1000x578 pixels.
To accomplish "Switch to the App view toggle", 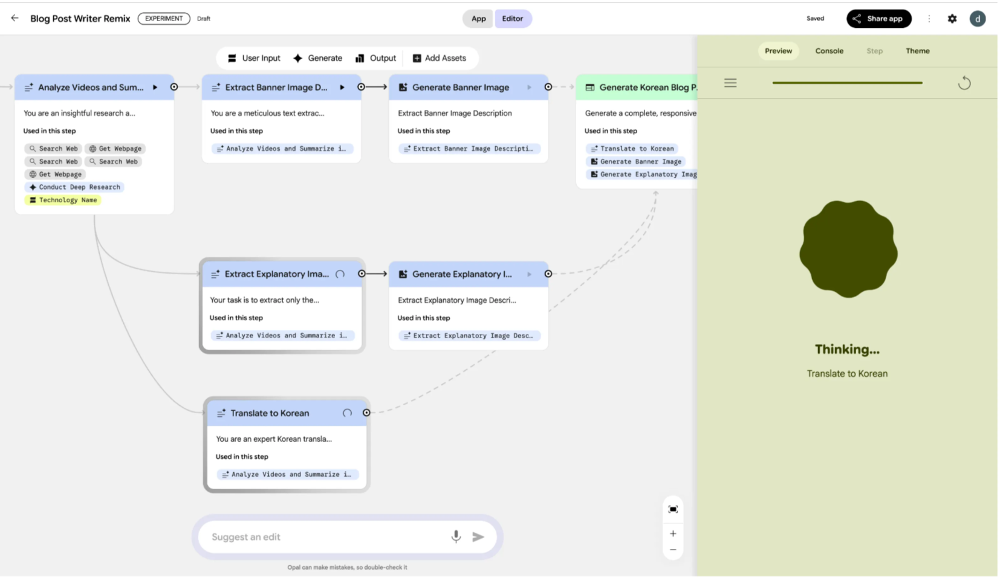I will pyautogui.click(x=478, y=19).
